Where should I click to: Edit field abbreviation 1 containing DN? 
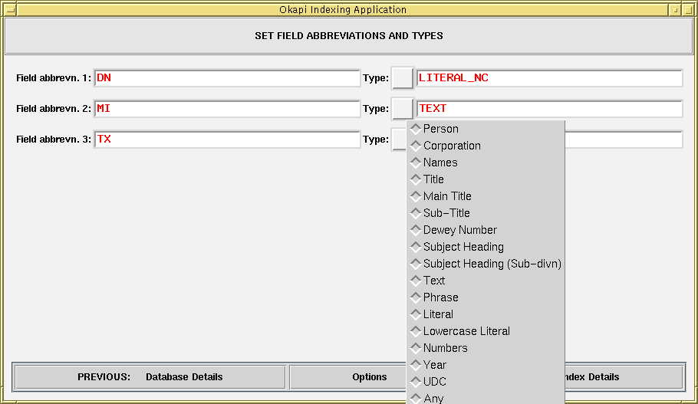coord(227,78)
